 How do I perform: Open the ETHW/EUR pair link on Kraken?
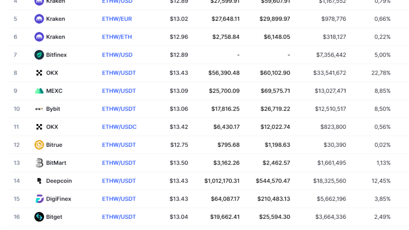pos(118,19)
